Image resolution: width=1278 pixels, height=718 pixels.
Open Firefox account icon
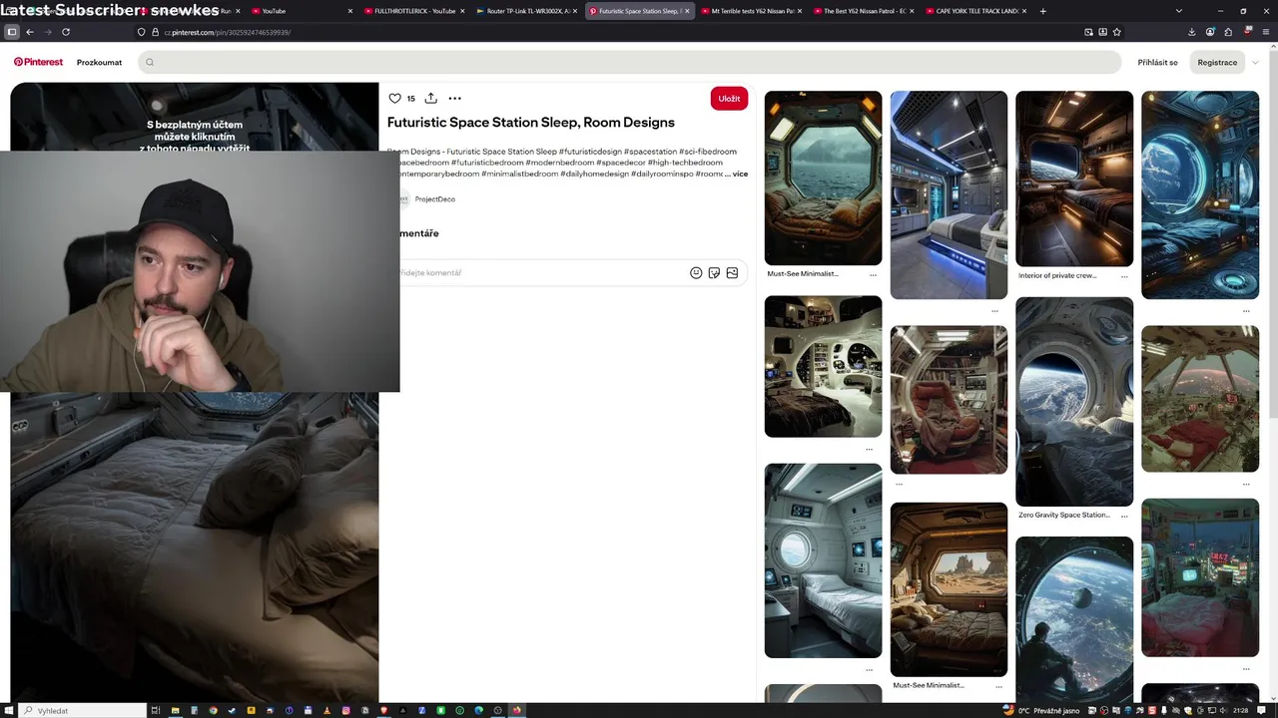pos(1210,32)
